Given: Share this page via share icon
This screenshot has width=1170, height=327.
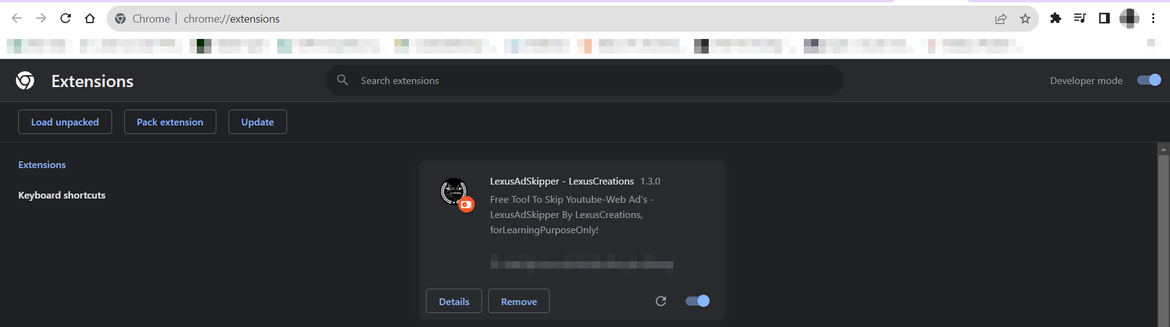Looking at the screenshot, I should [x=1001, y=19].
